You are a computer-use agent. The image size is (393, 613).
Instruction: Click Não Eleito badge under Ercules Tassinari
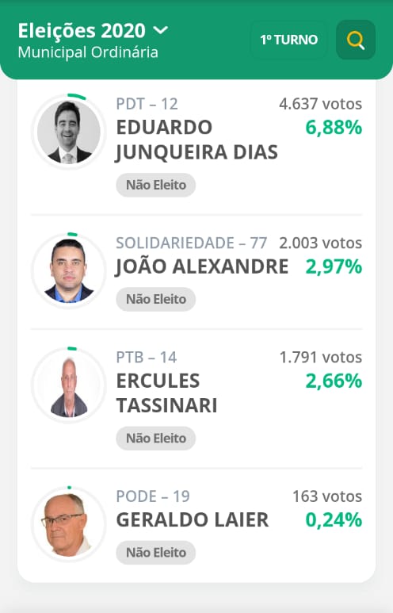point(156,439)
